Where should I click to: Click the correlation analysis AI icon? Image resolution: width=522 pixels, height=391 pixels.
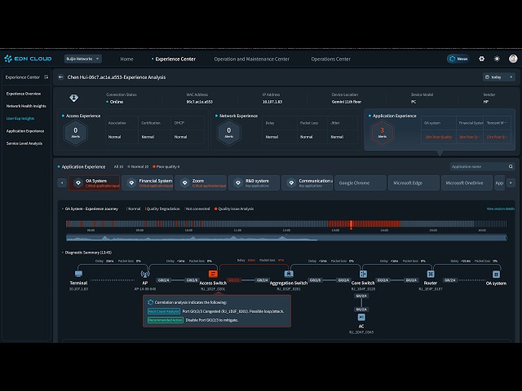click(x=150, y=302)
